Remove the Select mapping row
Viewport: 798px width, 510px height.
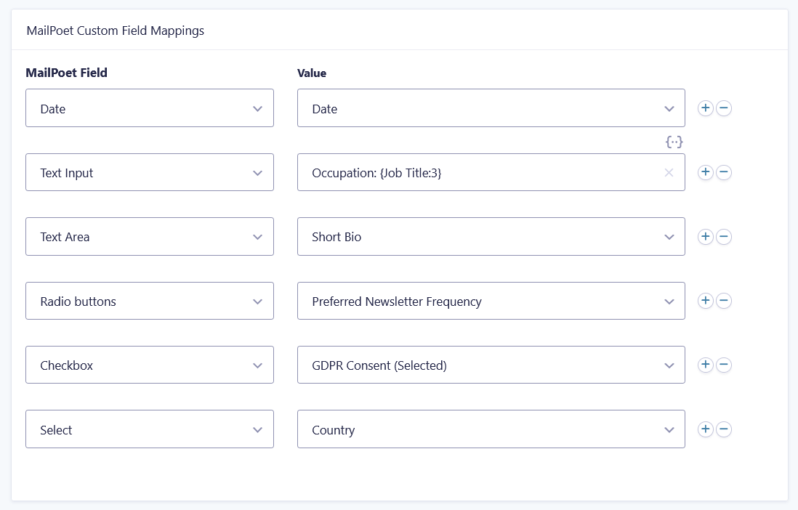(724, 429)
